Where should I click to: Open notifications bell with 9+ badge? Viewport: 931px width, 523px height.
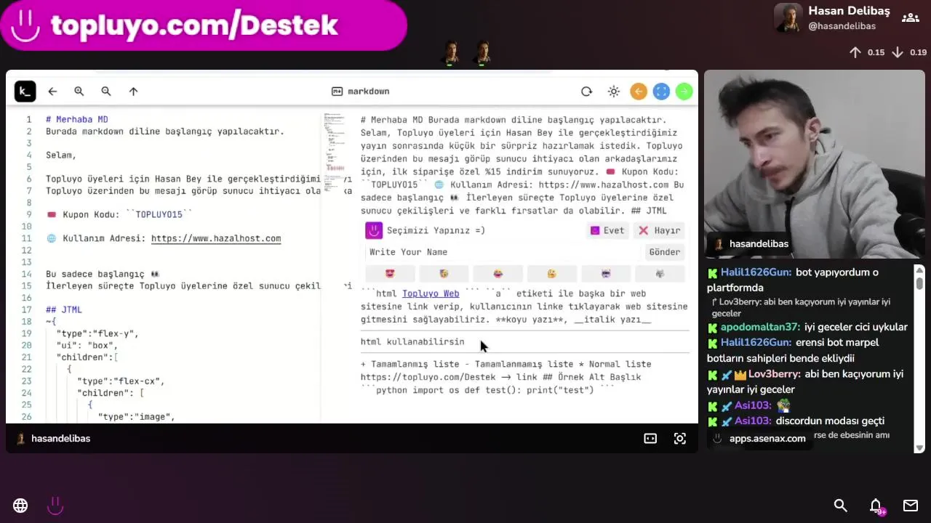pos(876,506)
